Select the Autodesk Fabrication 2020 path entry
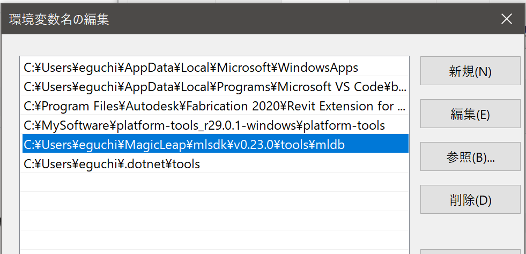This screenshot has width=526, height=254. (x=216, y=106)
